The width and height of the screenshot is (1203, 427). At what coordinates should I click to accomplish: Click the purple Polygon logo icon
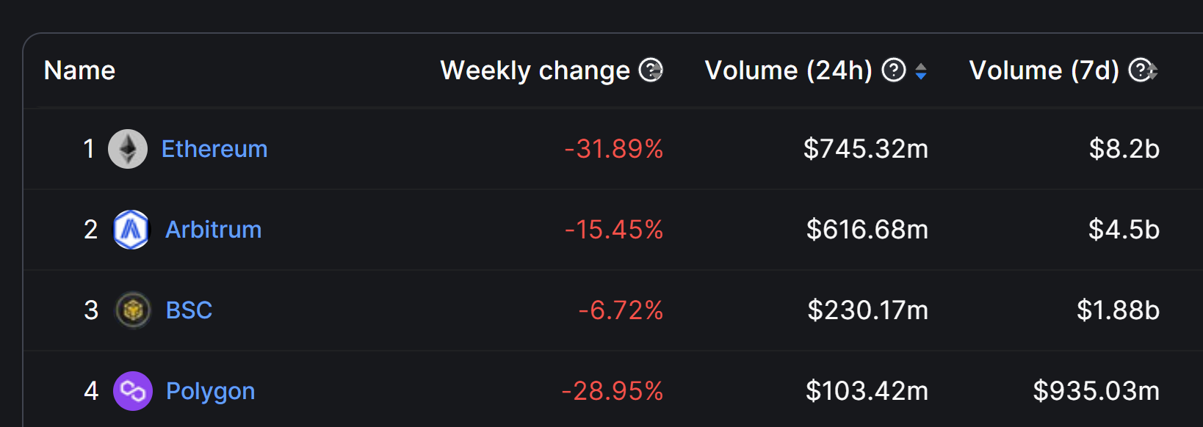pos(133,391)
